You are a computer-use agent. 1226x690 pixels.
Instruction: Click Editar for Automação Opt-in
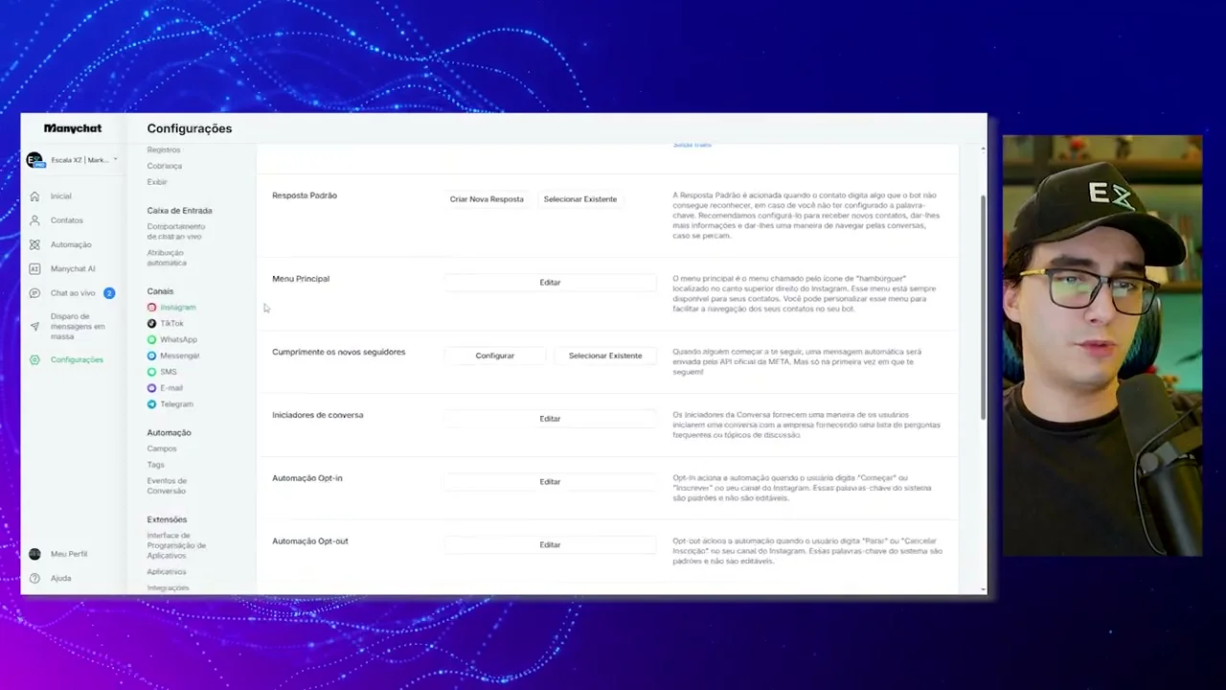550,482
